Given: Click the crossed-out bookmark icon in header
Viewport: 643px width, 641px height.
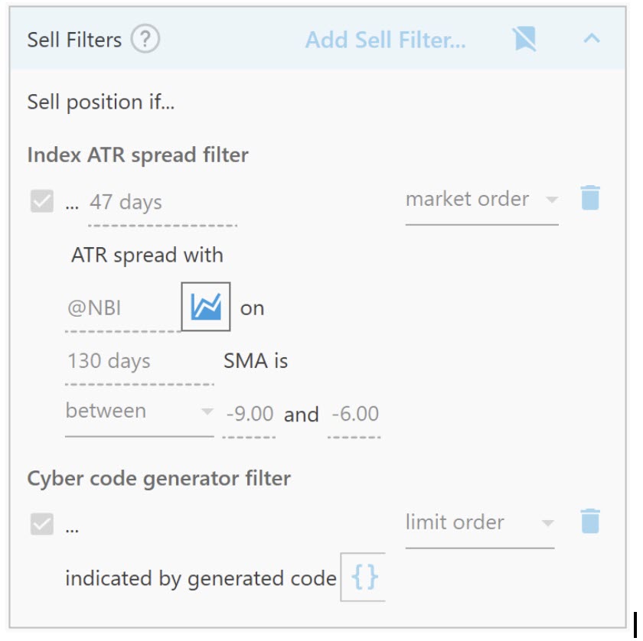Looking at the screenshot, I should pos(524,39).
